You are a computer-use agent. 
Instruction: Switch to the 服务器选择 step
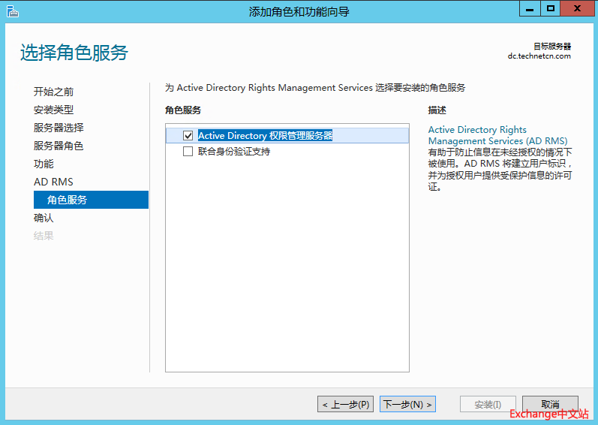pyautogui.click(x=59, y=128)
